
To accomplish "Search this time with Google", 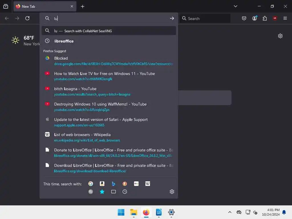I will pos(91,184).
